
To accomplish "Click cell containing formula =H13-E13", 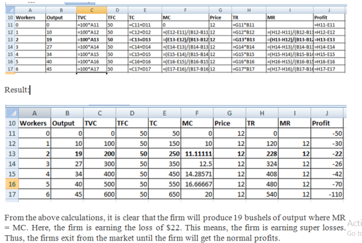I will (329, 39).
